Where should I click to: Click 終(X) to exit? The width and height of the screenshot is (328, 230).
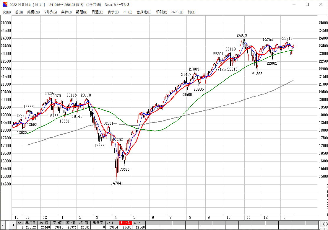click(x=191, y=12)
